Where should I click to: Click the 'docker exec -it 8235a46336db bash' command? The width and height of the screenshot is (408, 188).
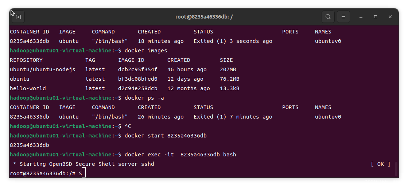pyautogui.click(x=180, y=155)
